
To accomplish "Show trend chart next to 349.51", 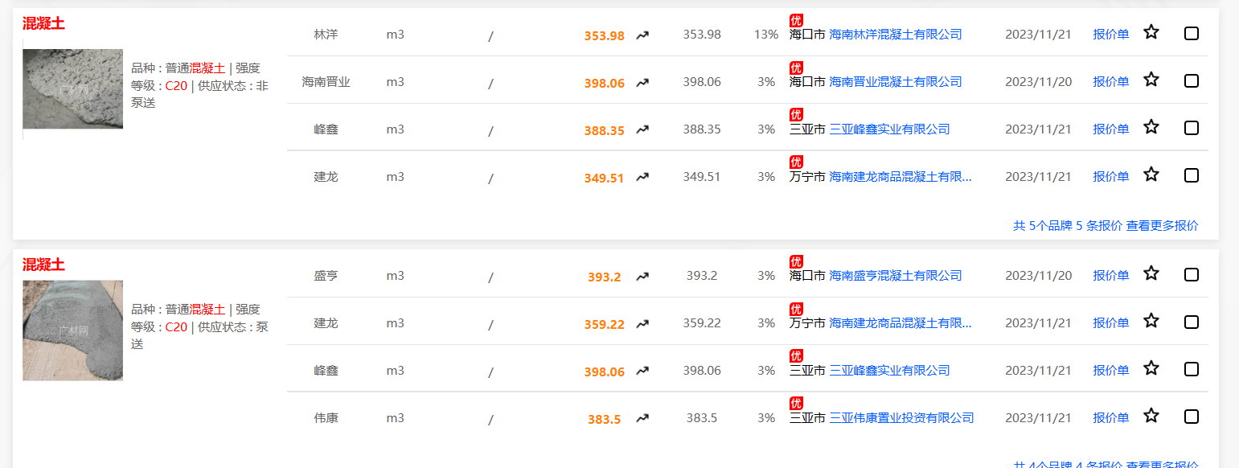I will [642, 178].
